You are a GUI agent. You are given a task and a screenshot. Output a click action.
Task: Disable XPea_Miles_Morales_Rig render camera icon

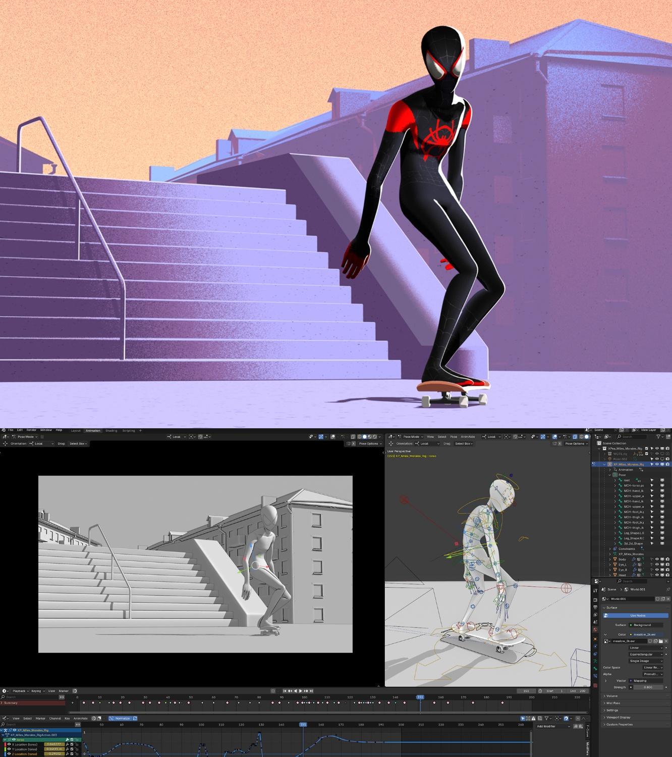[x=667, y=448]
